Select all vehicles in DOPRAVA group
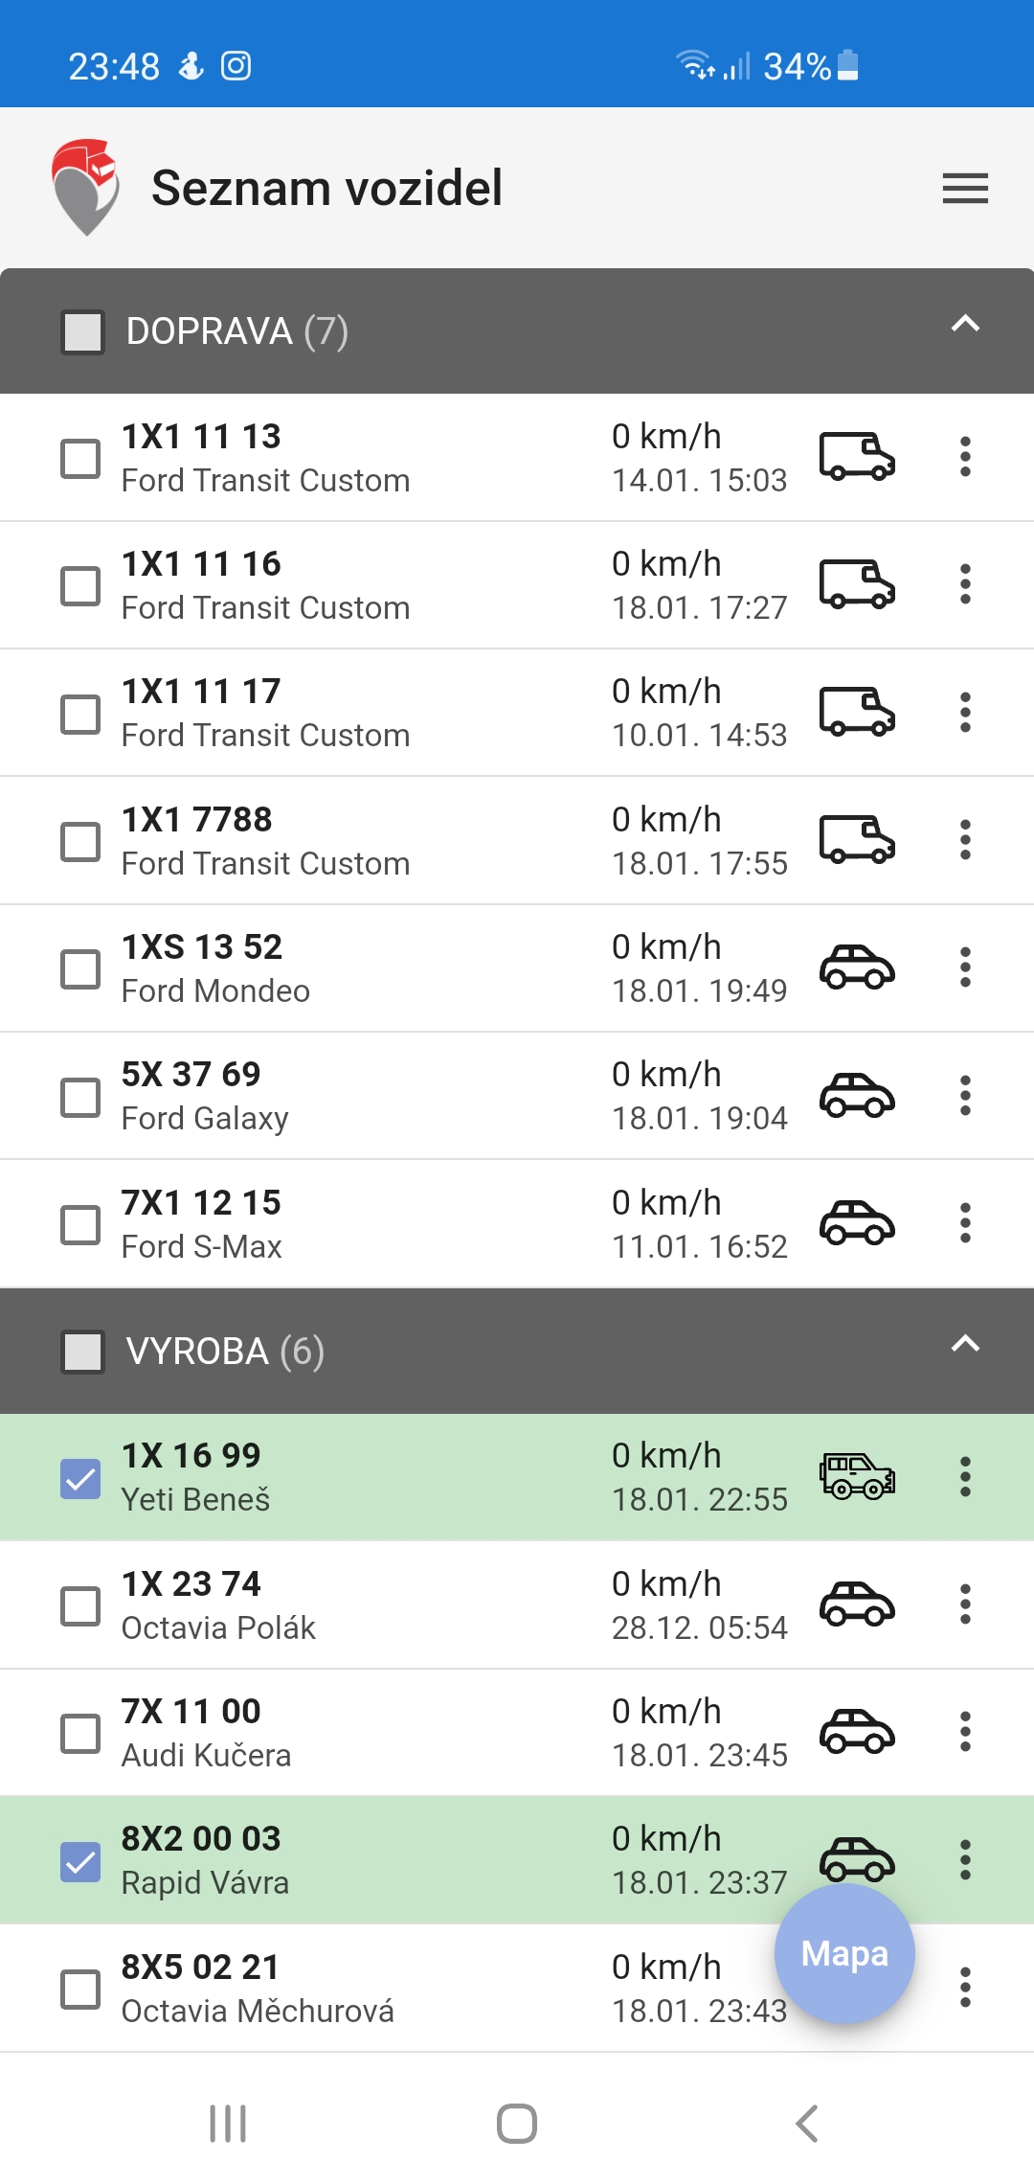The height and width of the screenshot is (2184, 1034). click(x=82, y=331)
